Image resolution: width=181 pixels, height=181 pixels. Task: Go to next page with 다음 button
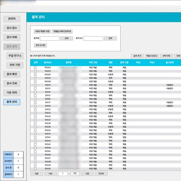coord(87,174)
